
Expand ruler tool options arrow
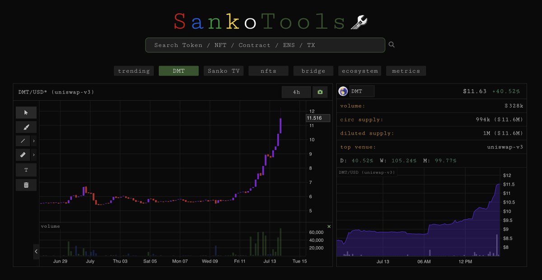34,155
